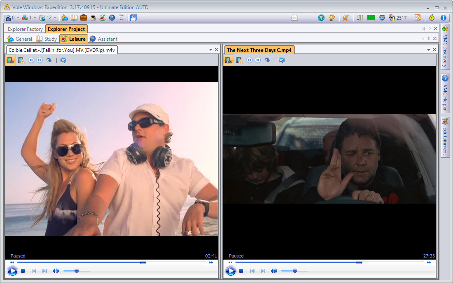Click the envelope mail icon

(294, 18)
